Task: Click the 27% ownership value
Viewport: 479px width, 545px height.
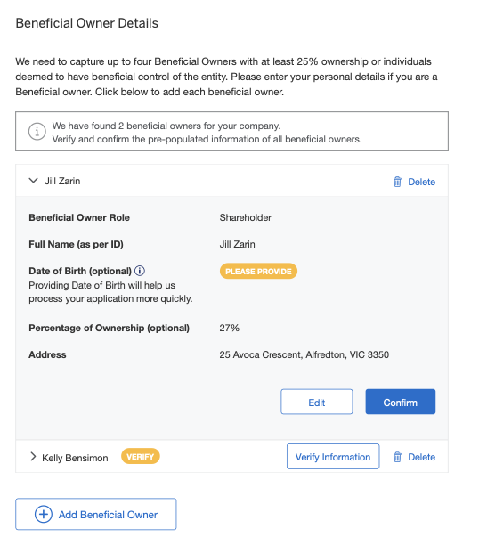Action: pos(229,328)
